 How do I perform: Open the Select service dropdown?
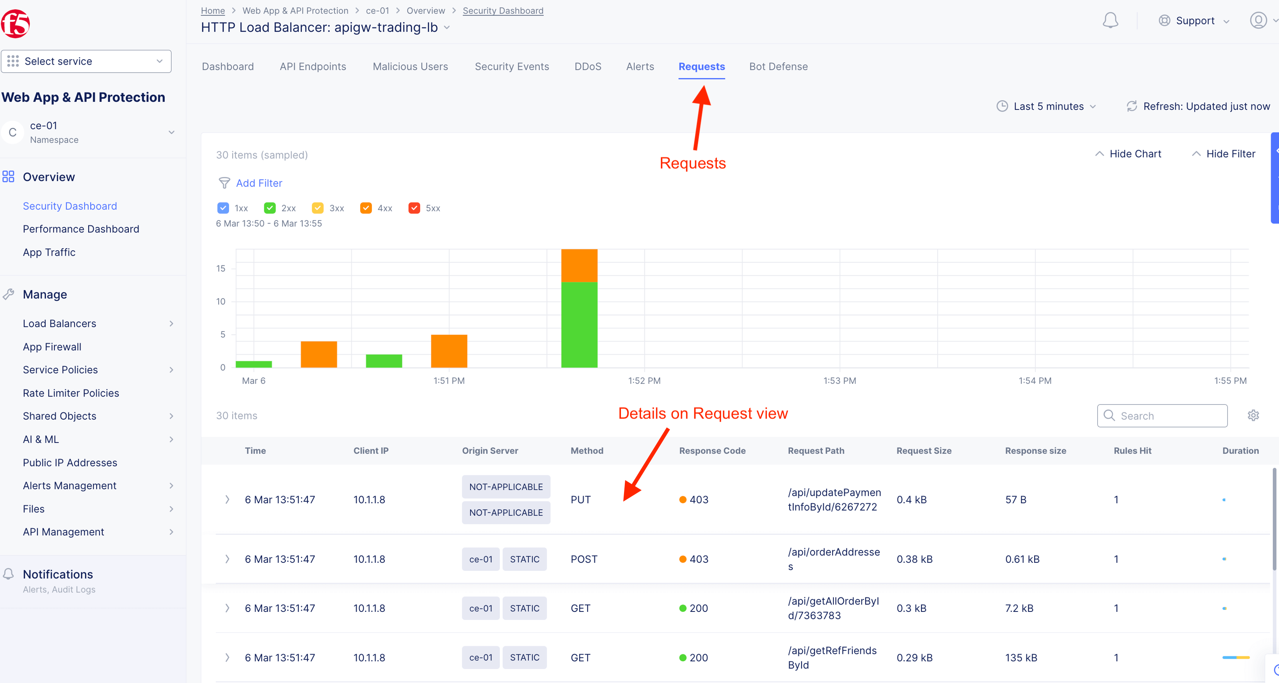coord(86,61)
